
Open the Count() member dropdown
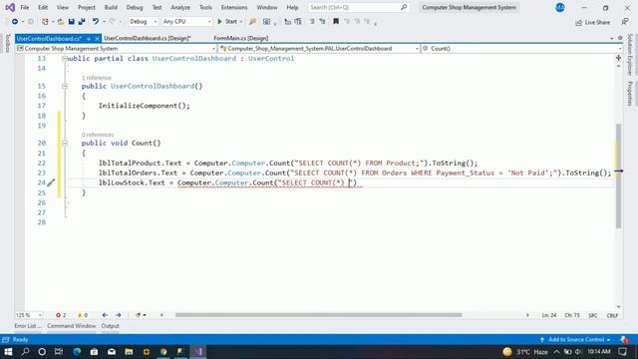coord(521,49)
